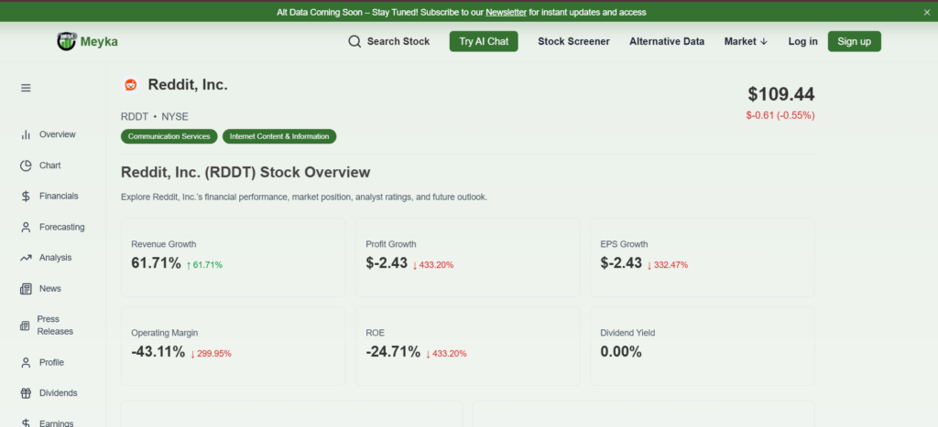Click the Sign up button

click(855, 41)
